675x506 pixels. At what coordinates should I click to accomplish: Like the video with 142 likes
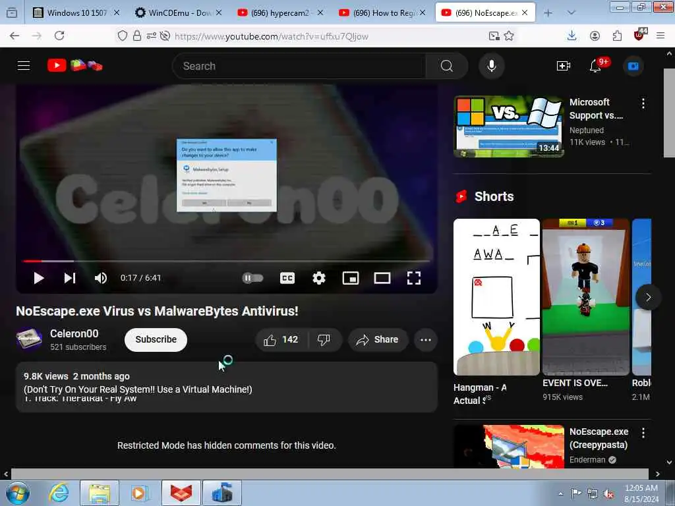tap(281, 339)
